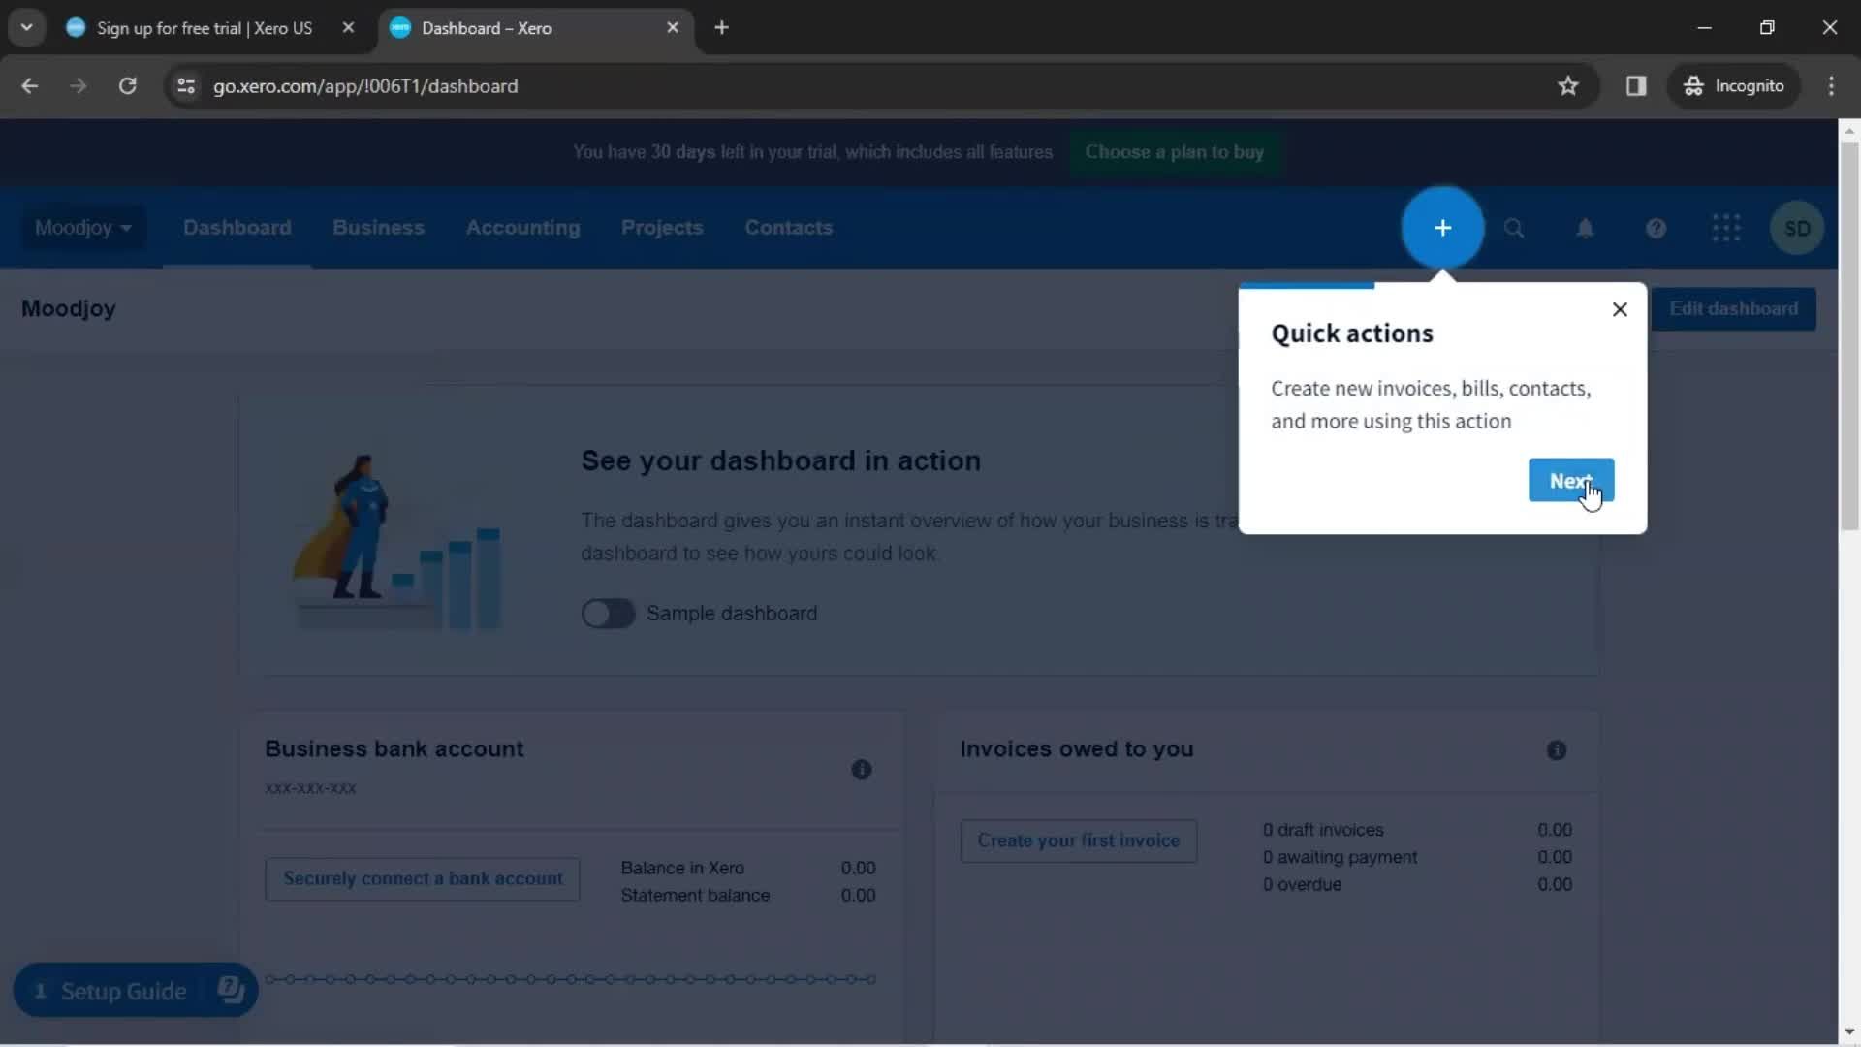The width and height of the screenshot is (1861, 1047).
Task: Click the Moodjoy page heading
Action: [x=69, y=309]
